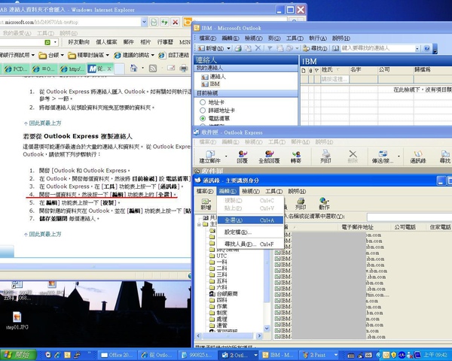Open Send/Receive dropdown arrow in Outlook Express
The image size is (452, 361).
pos(399,156)
